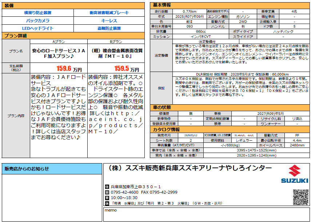Click the engine type value ガソリン
This screenshot has height=222, width=311.
point(243,17)
